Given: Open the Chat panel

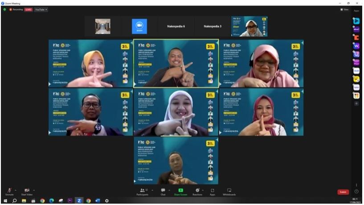Looking at the screenshot, I should [163, 192].
